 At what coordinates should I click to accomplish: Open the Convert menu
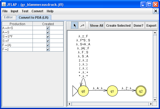pyautogui.click(x=37, y=11)
